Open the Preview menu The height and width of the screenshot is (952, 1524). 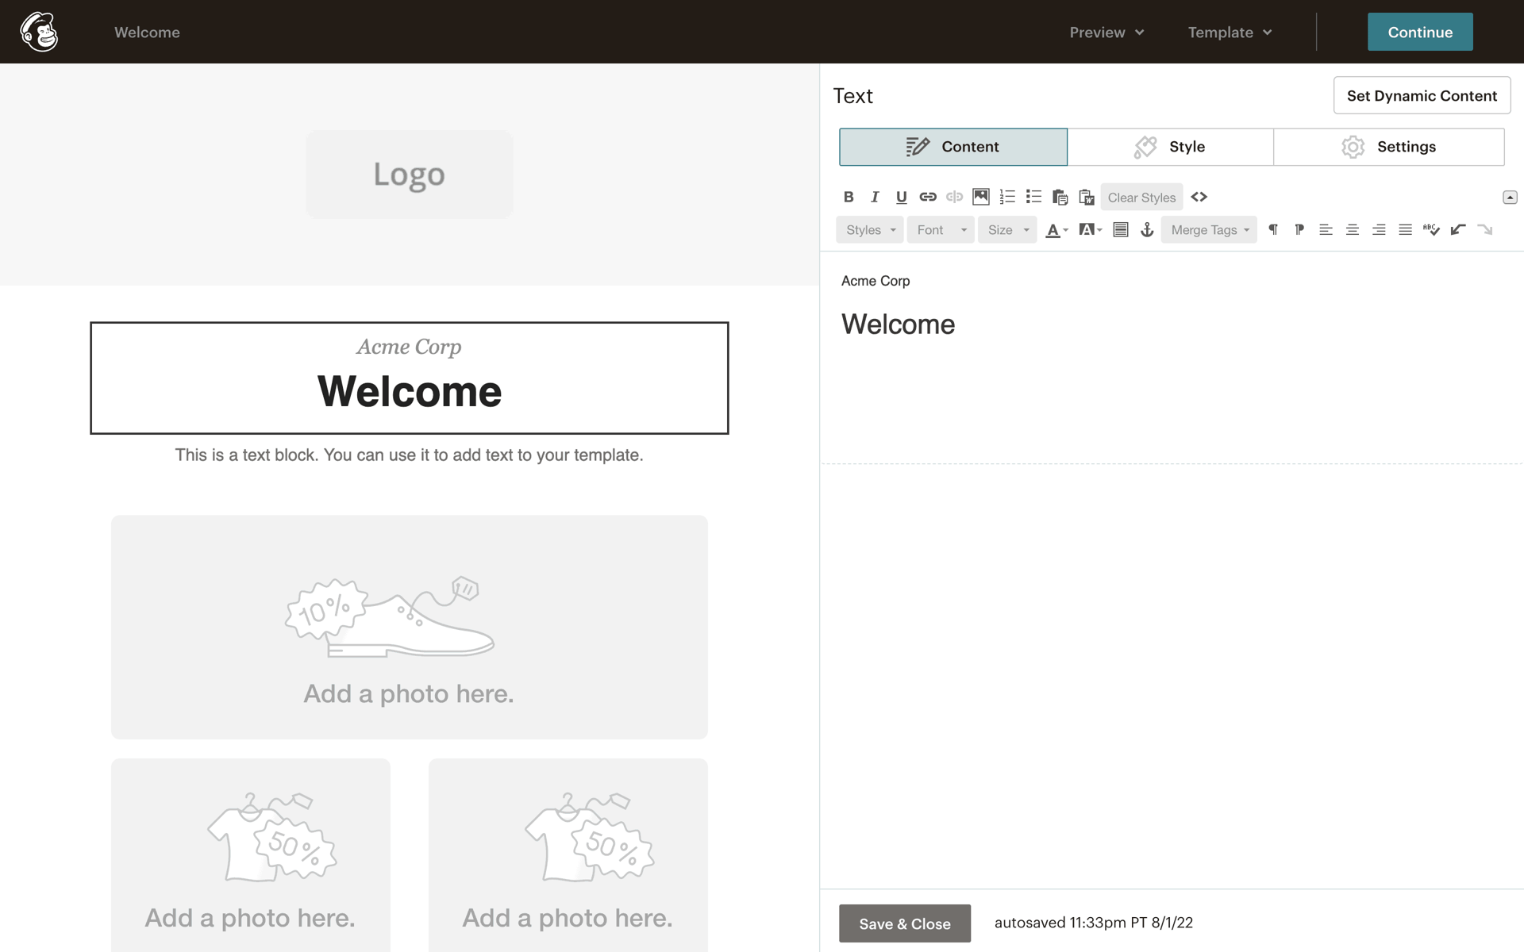tap(1106, 33)
